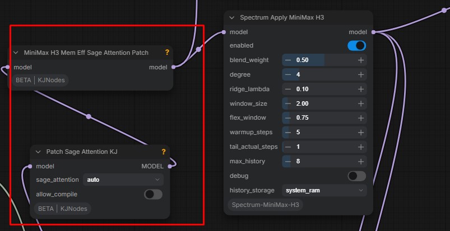Enable the allow_compile toggle

pyautogui.click(x=153, y=194)
